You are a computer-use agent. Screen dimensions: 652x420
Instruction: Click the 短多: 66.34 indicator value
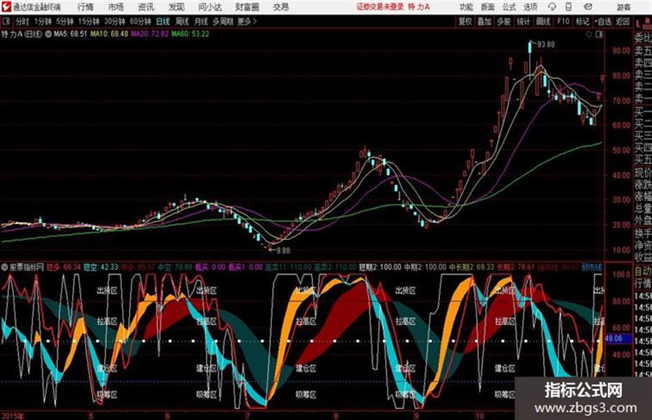pos(63,268)
